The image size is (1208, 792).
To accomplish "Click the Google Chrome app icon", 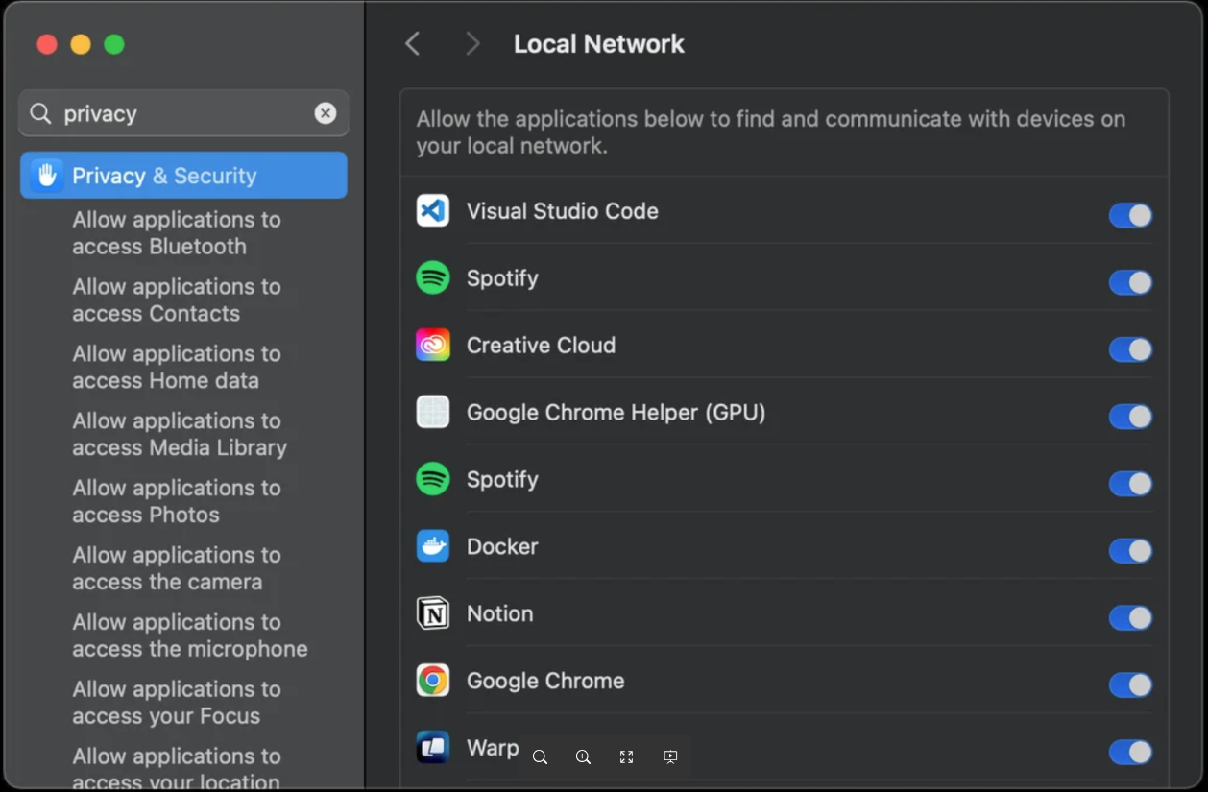I will pyautogui.click(x=433, y=681).
